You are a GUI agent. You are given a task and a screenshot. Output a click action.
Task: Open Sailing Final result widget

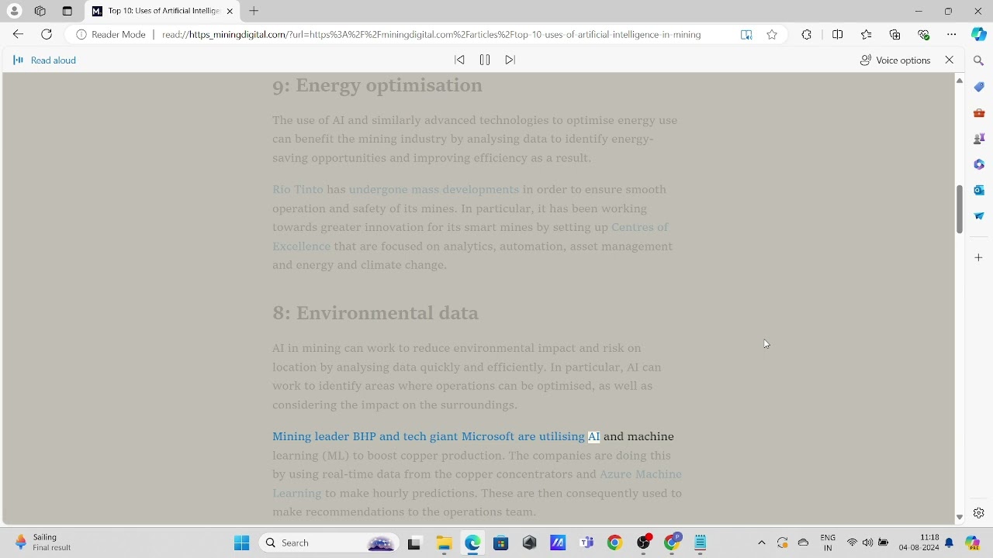point(43,543)
